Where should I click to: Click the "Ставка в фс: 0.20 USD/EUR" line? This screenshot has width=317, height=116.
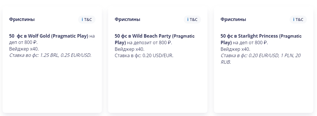click(144, 55)
